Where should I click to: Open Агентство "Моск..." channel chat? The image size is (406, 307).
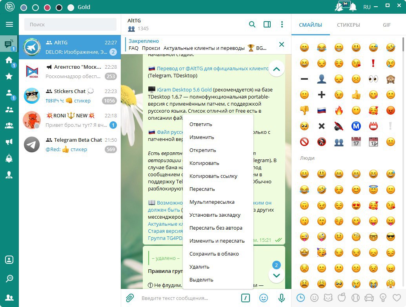coord(70,71)
